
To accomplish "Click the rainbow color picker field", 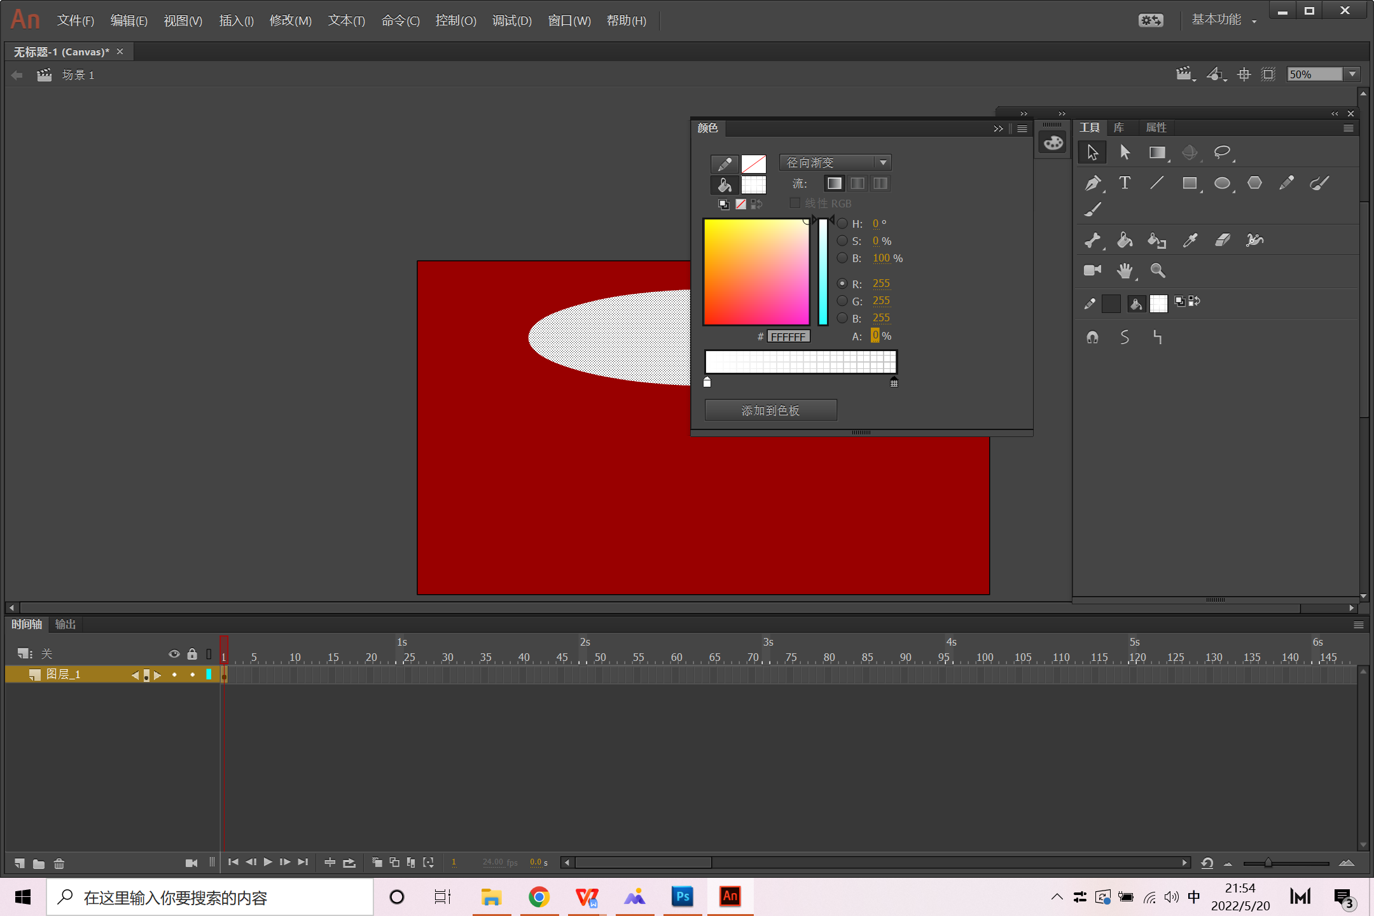I will tap(756, 272).
